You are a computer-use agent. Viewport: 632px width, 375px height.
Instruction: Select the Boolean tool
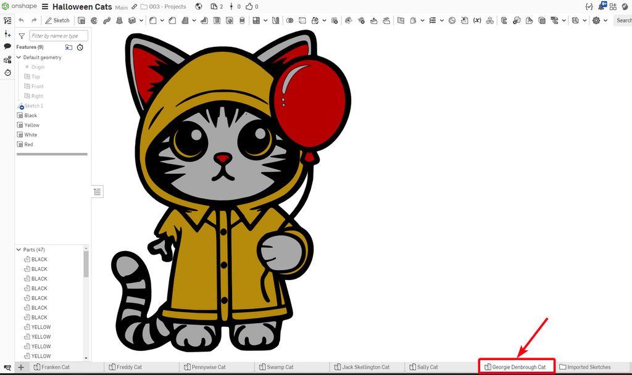pos(290,20)
